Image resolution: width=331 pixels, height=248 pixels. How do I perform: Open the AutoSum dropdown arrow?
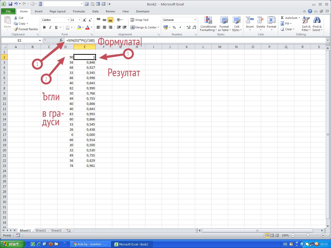[299, 18]
